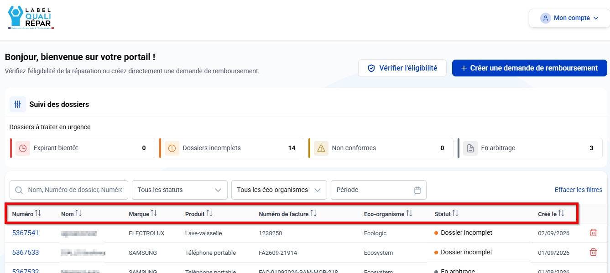610x273 pixels.
Task: Sort by Marque using its arrows icon
Action: coord(154,213)
